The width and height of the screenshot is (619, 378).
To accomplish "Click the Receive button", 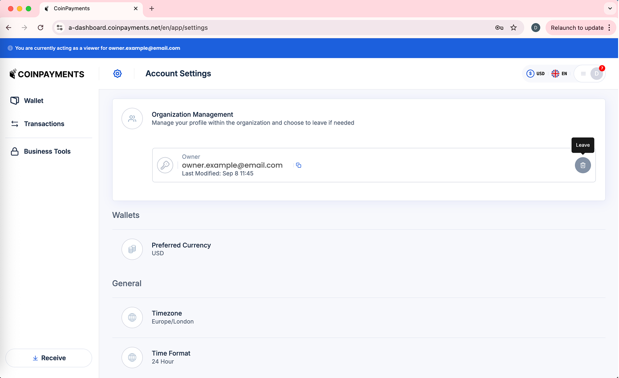I will tap(49, 358).
